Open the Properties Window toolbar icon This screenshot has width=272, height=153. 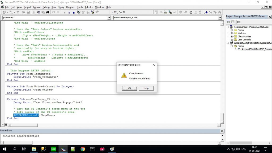(83, 12)
